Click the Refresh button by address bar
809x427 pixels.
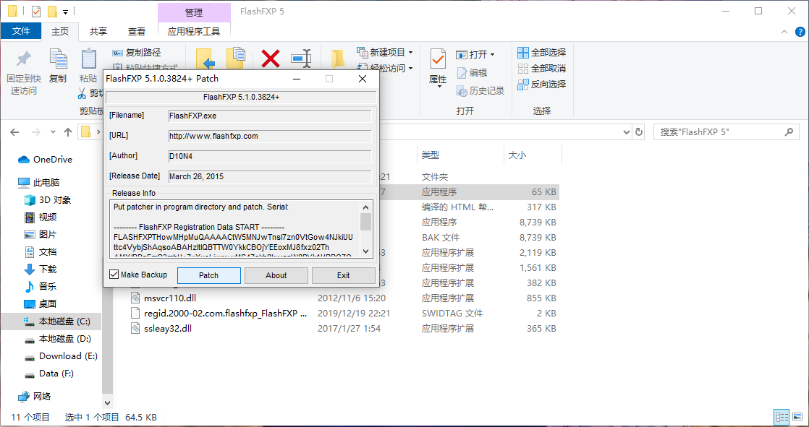(639, 132)
